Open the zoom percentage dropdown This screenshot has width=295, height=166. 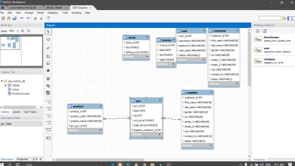click(18, 31)
